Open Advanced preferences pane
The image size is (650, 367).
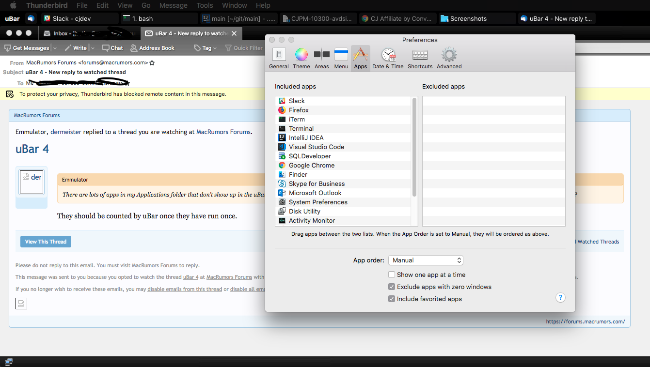pos(449,59)
